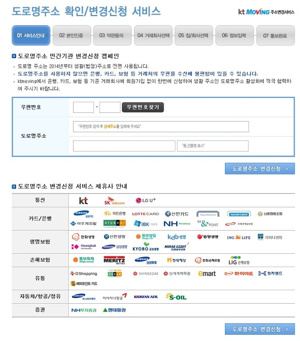Go to step 04 거래회사선택
Image resolution: width=300 pixels, height=341 pixels.
[x=153, y=35]
